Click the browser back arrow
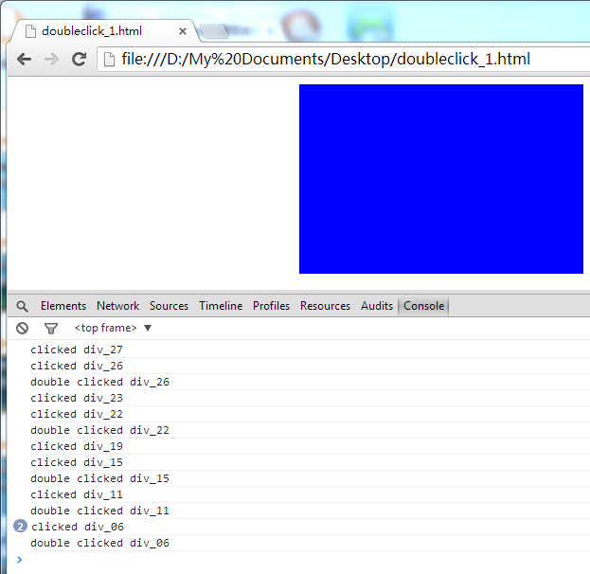This screenshot has height=574, width=590. [24, 59]
